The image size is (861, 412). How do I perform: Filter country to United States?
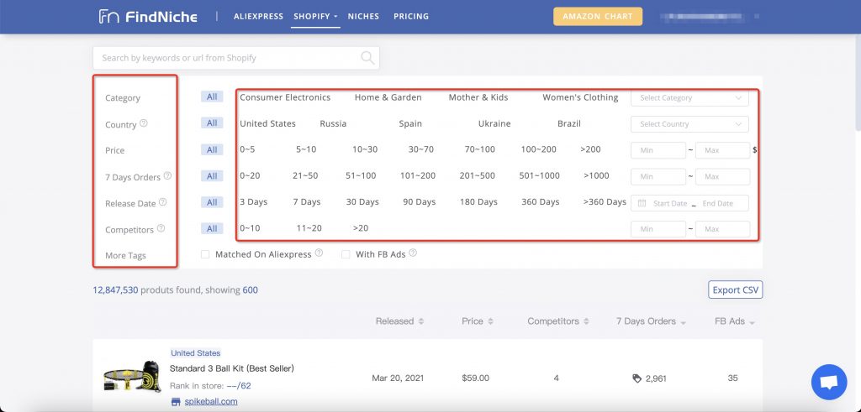(268, 124)
